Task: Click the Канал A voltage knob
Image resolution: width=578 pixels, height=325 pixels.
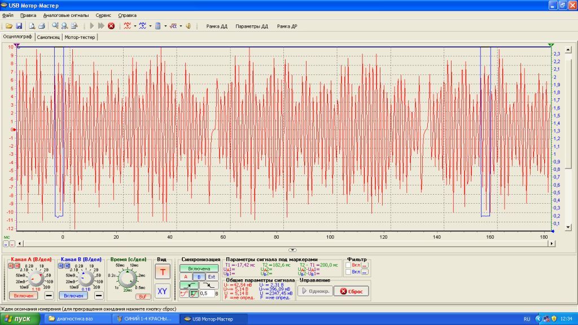Action: tap(36, 279)
